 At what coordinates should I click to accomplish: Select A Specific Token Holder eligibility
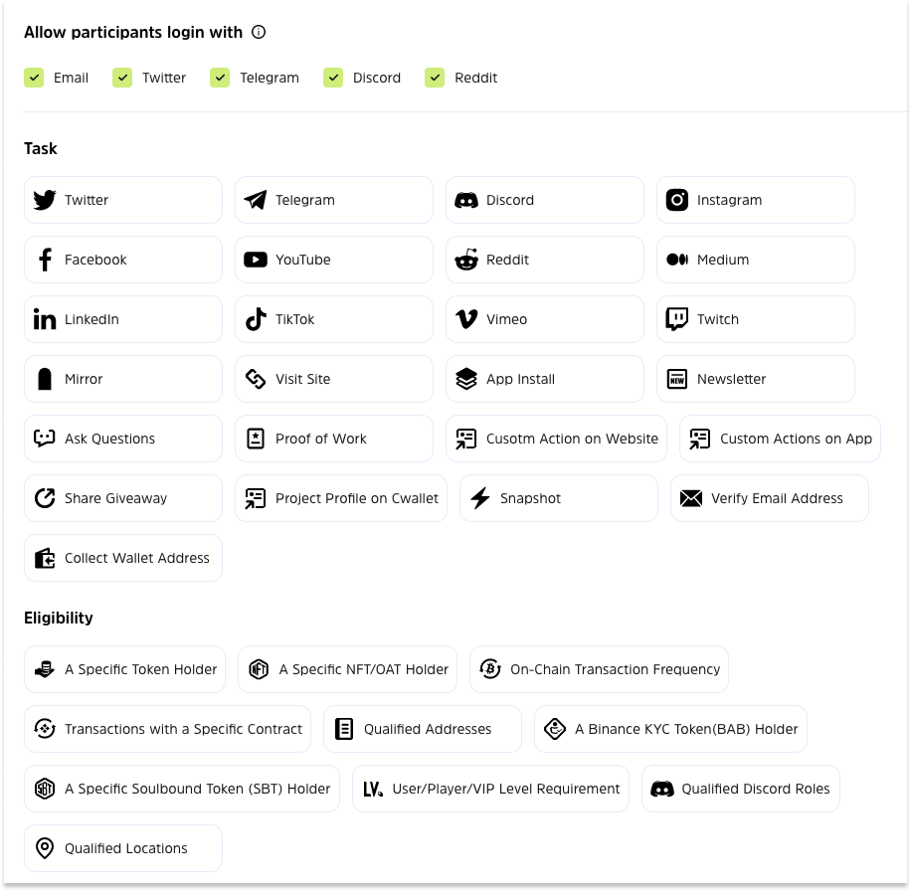[x=125, y=669]
